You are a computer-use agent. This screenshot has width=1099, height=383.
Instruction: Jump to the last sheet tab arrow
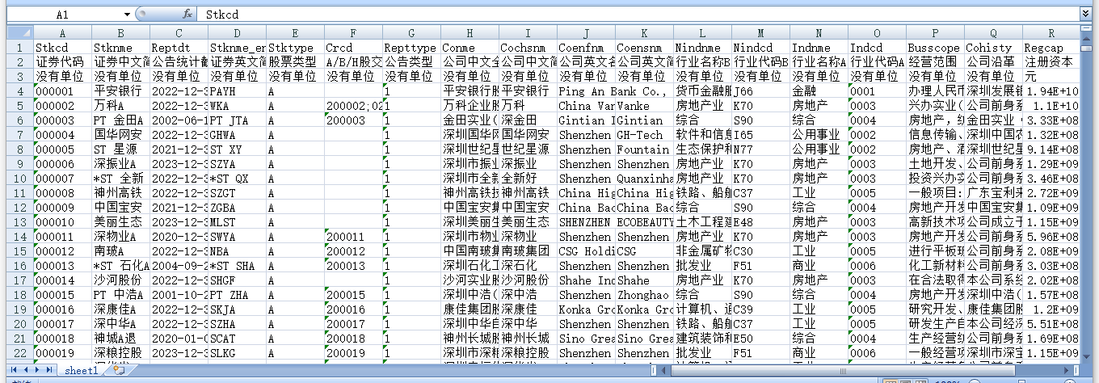49,370
